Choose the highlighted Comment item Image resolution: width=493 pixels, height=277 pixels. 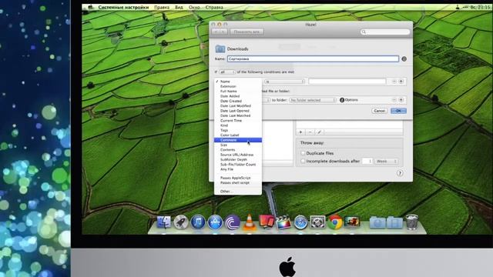point(238,140)
